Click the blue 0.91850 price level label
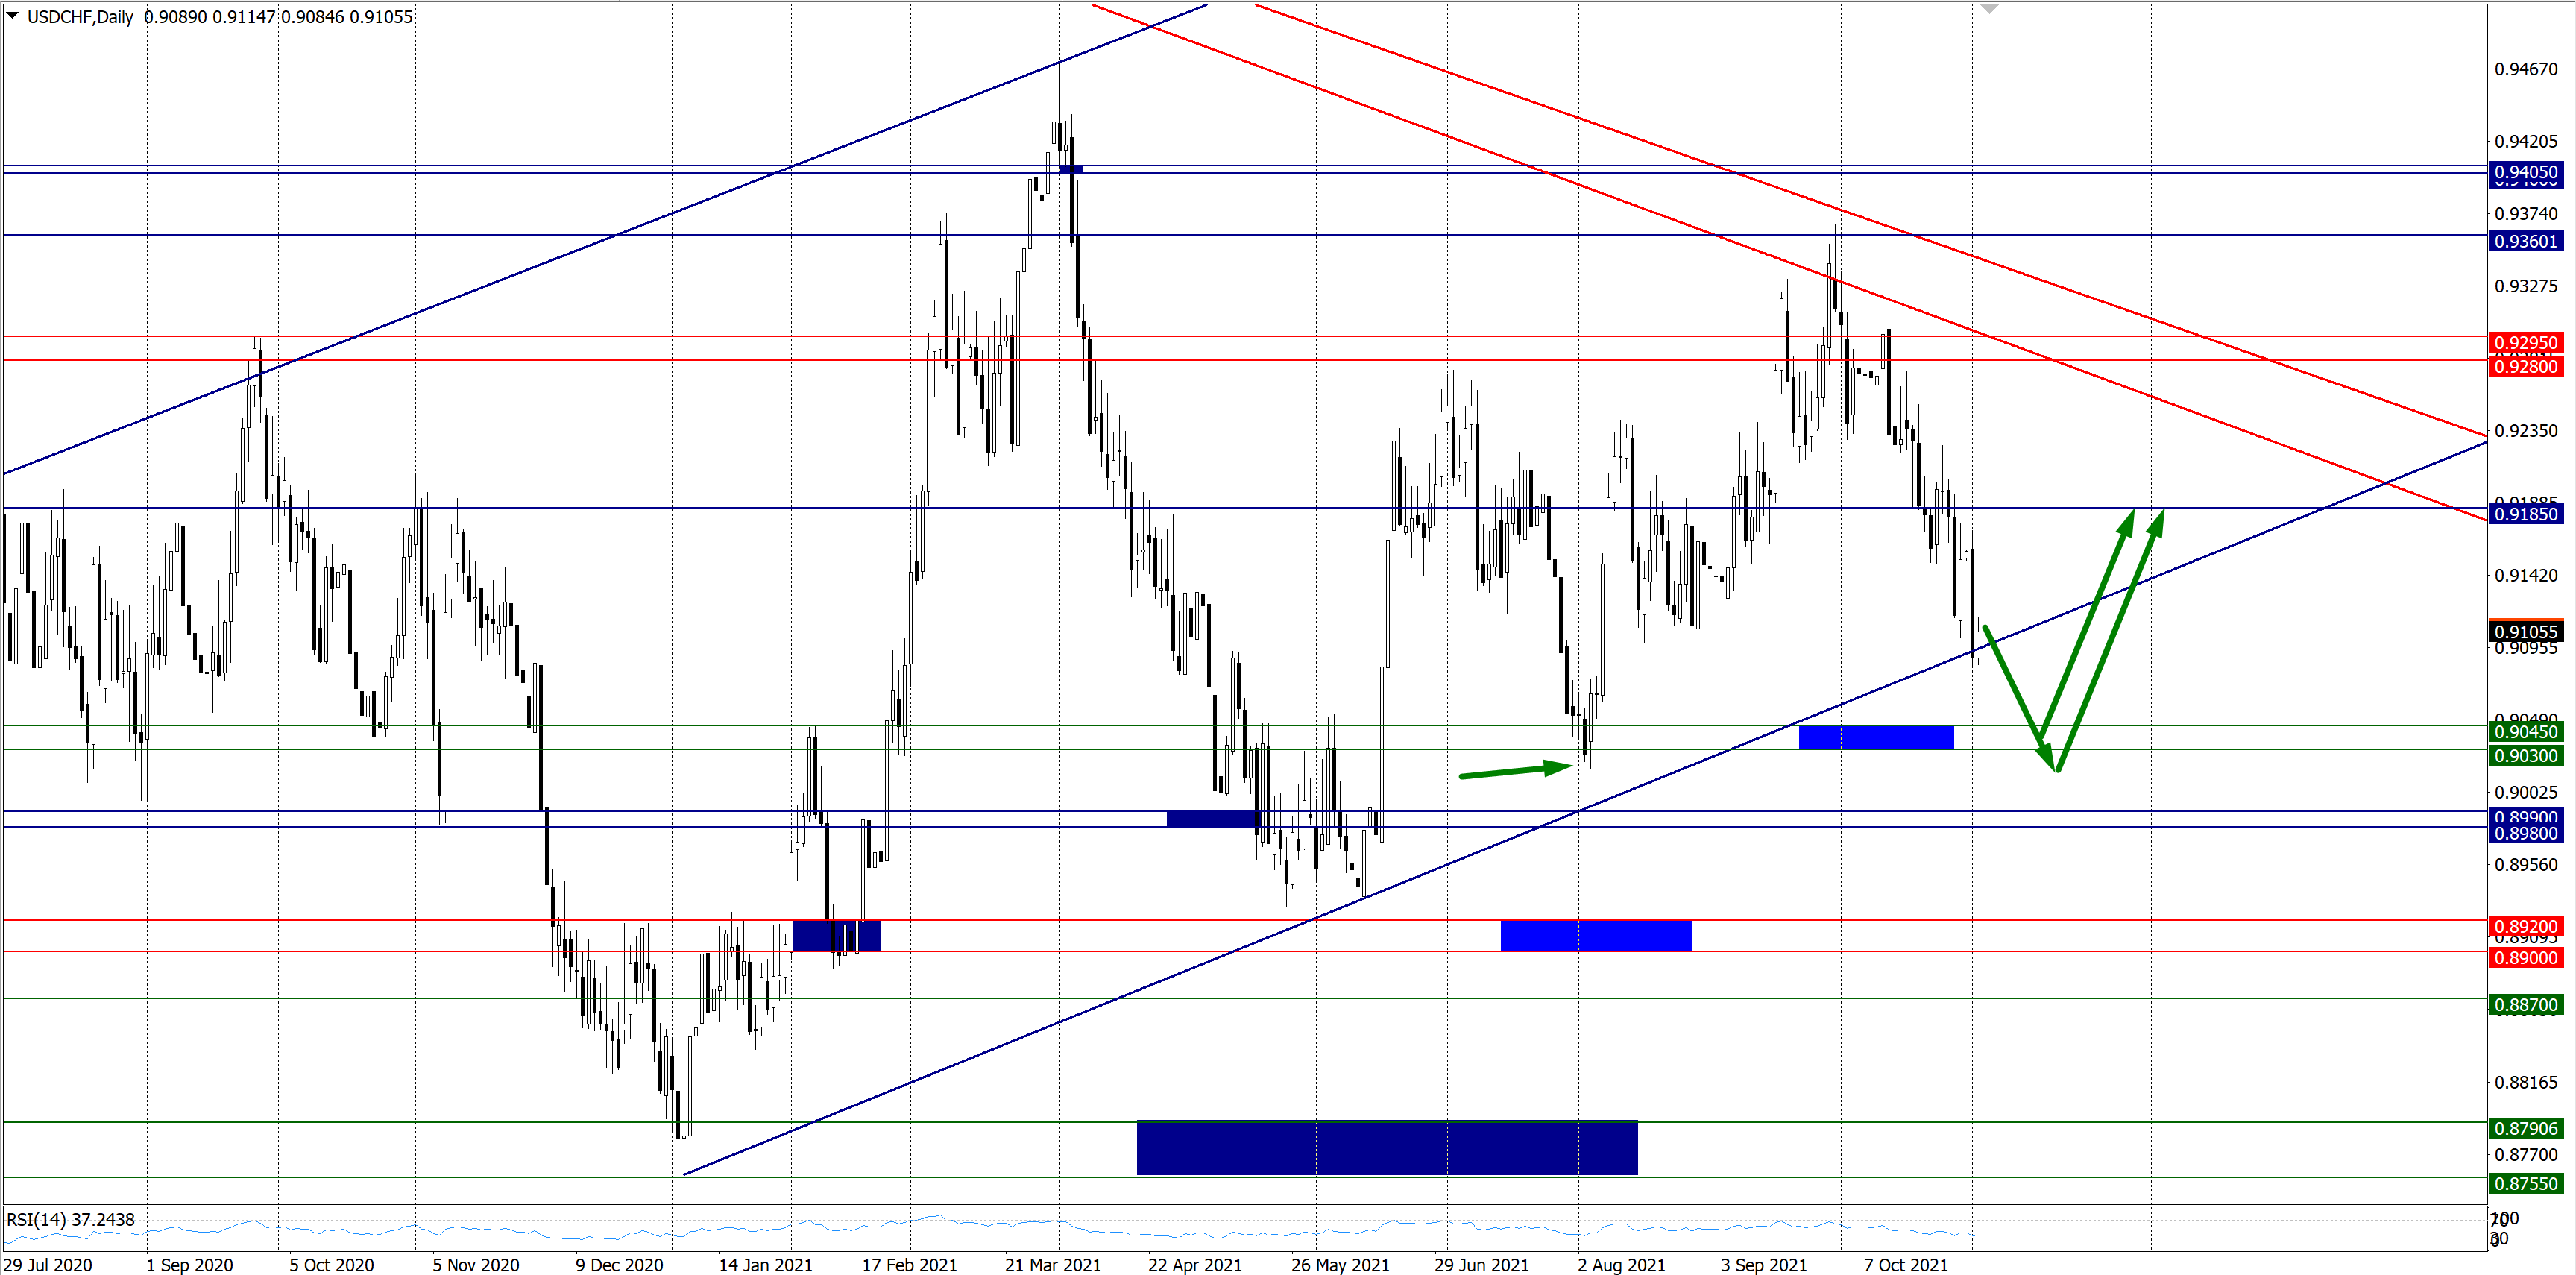 (2525, 514)
